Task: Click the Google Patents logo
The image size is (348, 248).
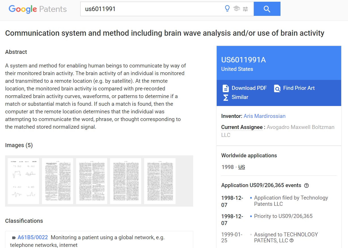Action: click(x=38, y=9)
